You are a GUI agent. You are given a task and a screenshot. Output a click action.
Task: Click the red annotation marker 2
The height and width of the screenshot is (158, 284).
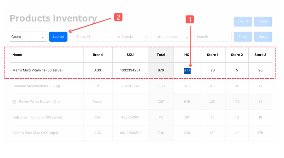118,17
